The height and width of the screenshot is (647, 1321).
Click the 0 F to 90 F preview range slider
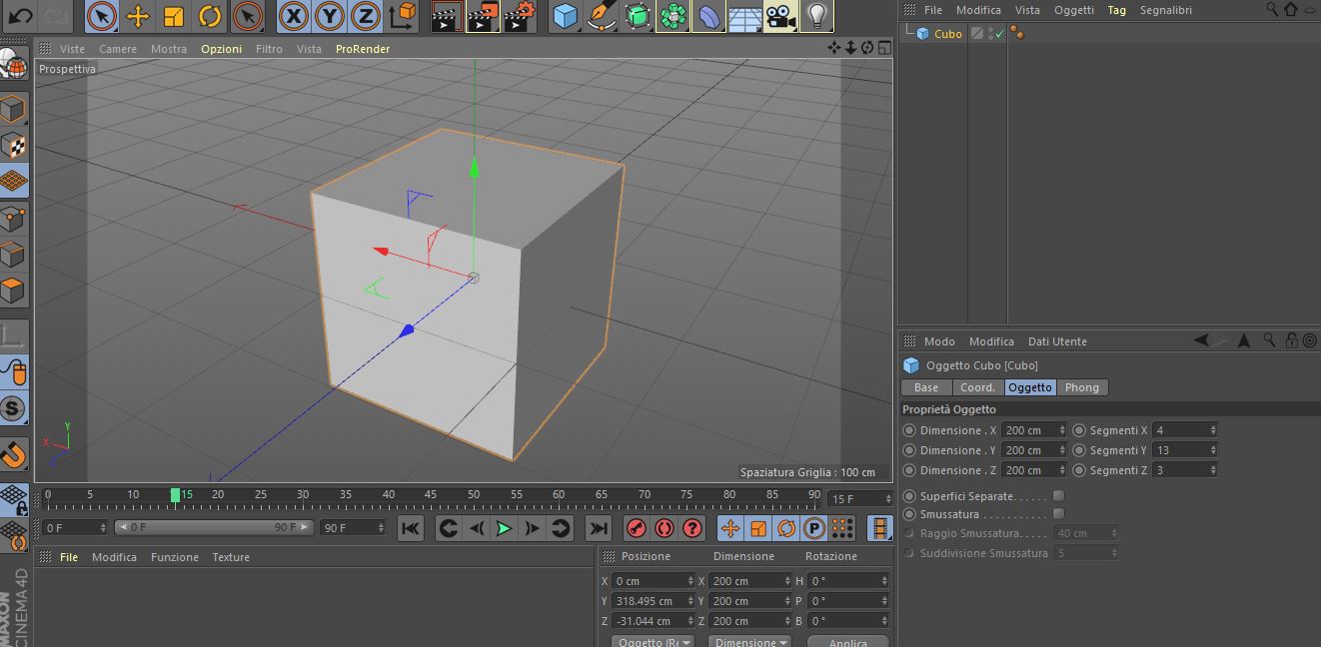(214, 527)
